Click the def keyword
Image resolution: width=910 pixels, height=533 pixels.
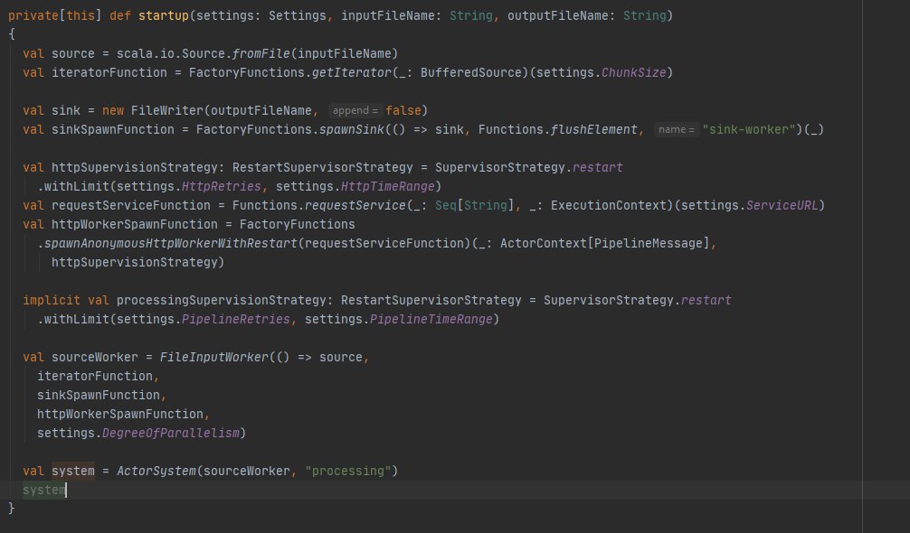tap(120, 15)
